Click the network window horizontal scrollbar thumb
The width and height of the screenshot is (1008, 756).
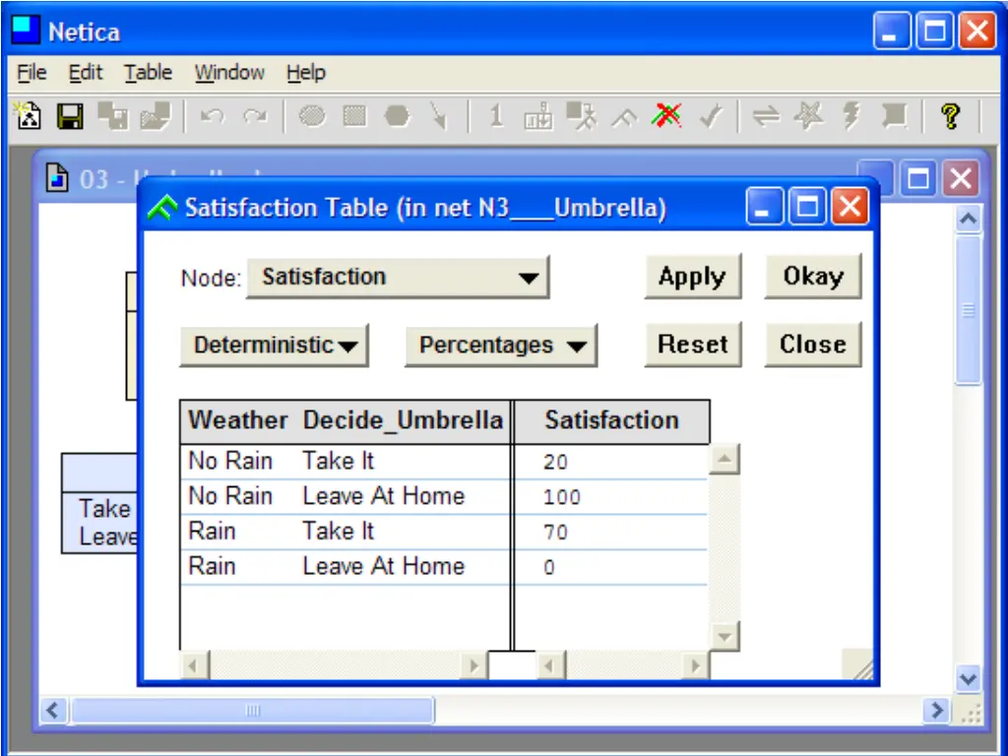(253, 711)
